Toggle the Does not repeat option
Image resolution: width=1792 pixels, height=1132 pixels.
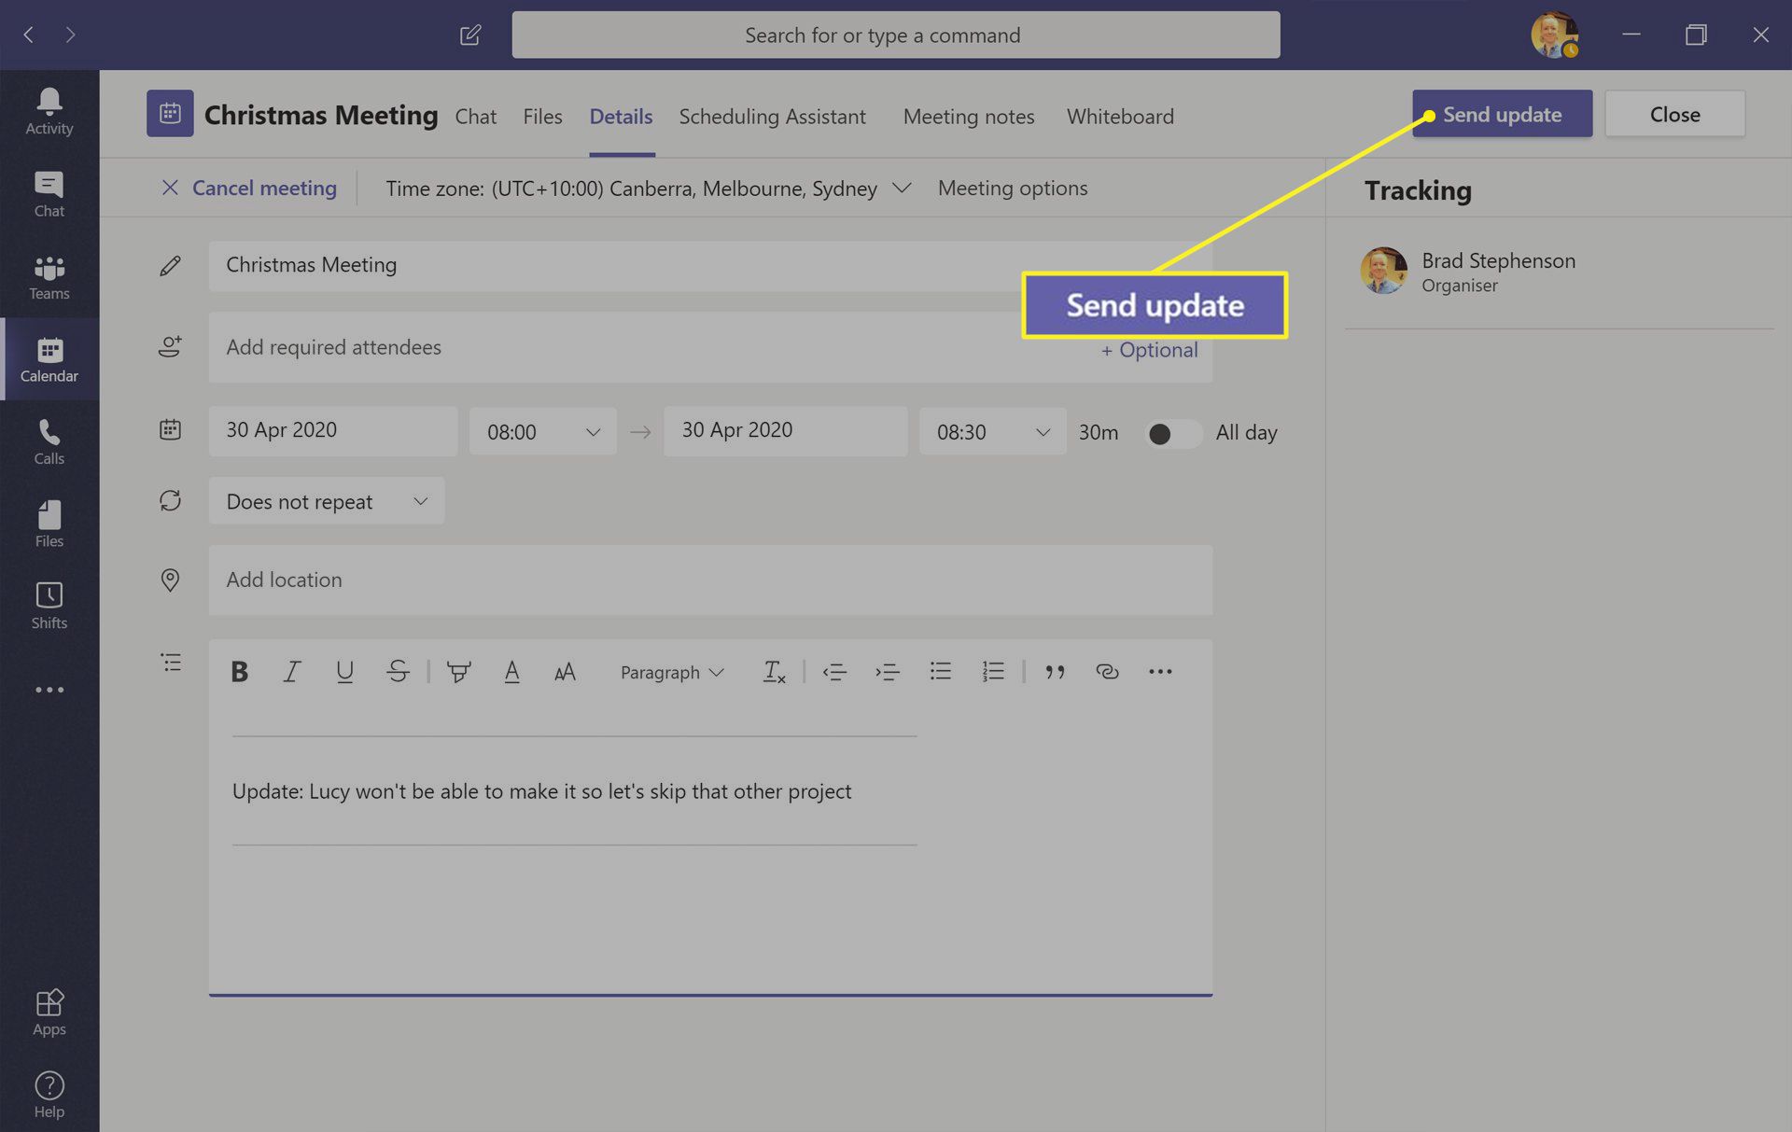pos(326,499)
